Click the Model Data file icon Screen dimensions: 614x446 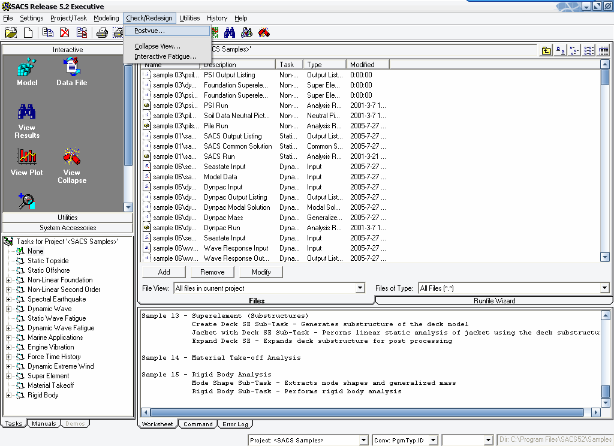coord(147,177)
